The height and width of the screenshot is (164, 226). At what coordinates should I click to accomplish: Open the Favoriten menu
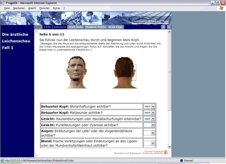click(44, 8)
